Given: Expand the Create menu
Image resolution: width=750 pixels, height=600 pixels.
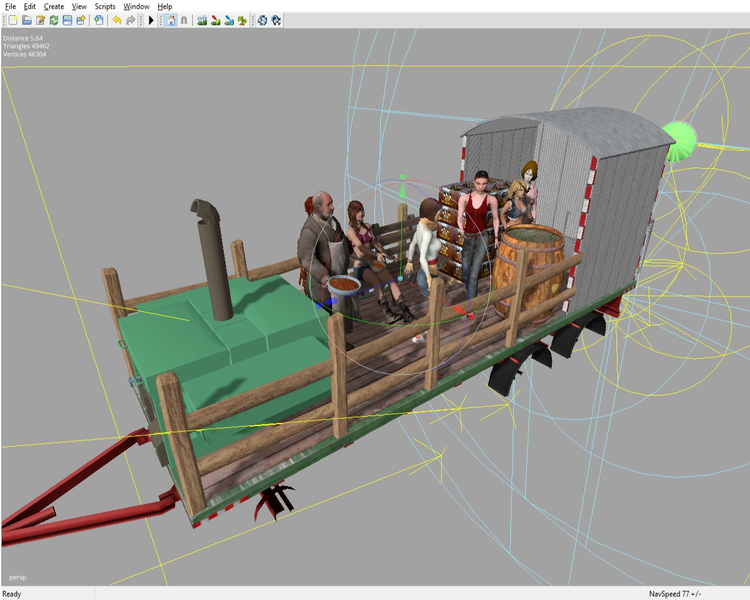Looking at the screenshot, I should pyautogui.click(x=54, y=6).
